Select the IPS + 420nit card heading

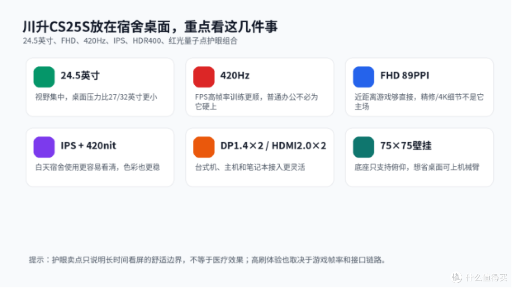[89, 146]
